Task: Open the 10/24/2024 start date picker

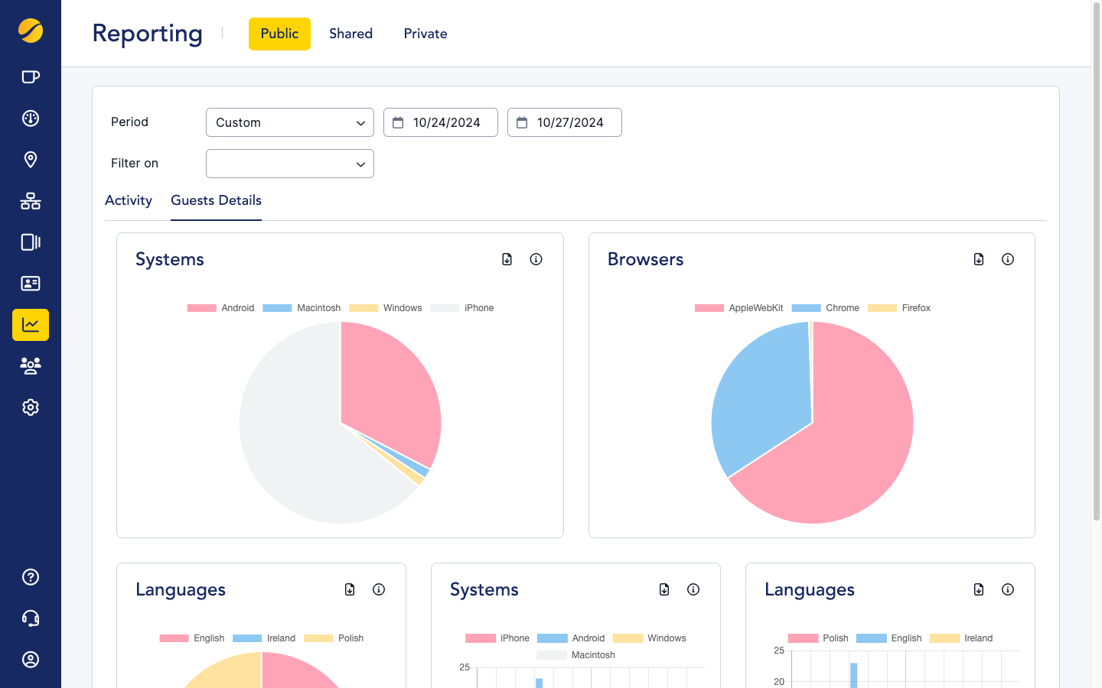Action: coord(440,122)
